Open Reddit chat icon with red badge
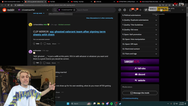188x106 pixels. pyautogui.click(x=131, y=10)
